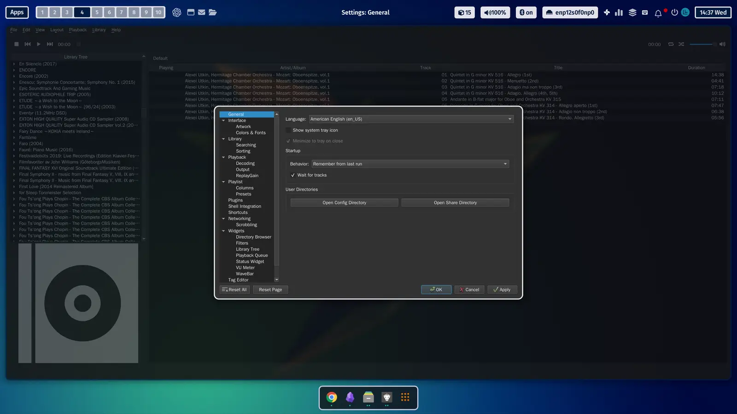The image size is (737, 414).
Task: Open the Layout menu in the player
Action: pyautogui.click(x=57, y=30)
